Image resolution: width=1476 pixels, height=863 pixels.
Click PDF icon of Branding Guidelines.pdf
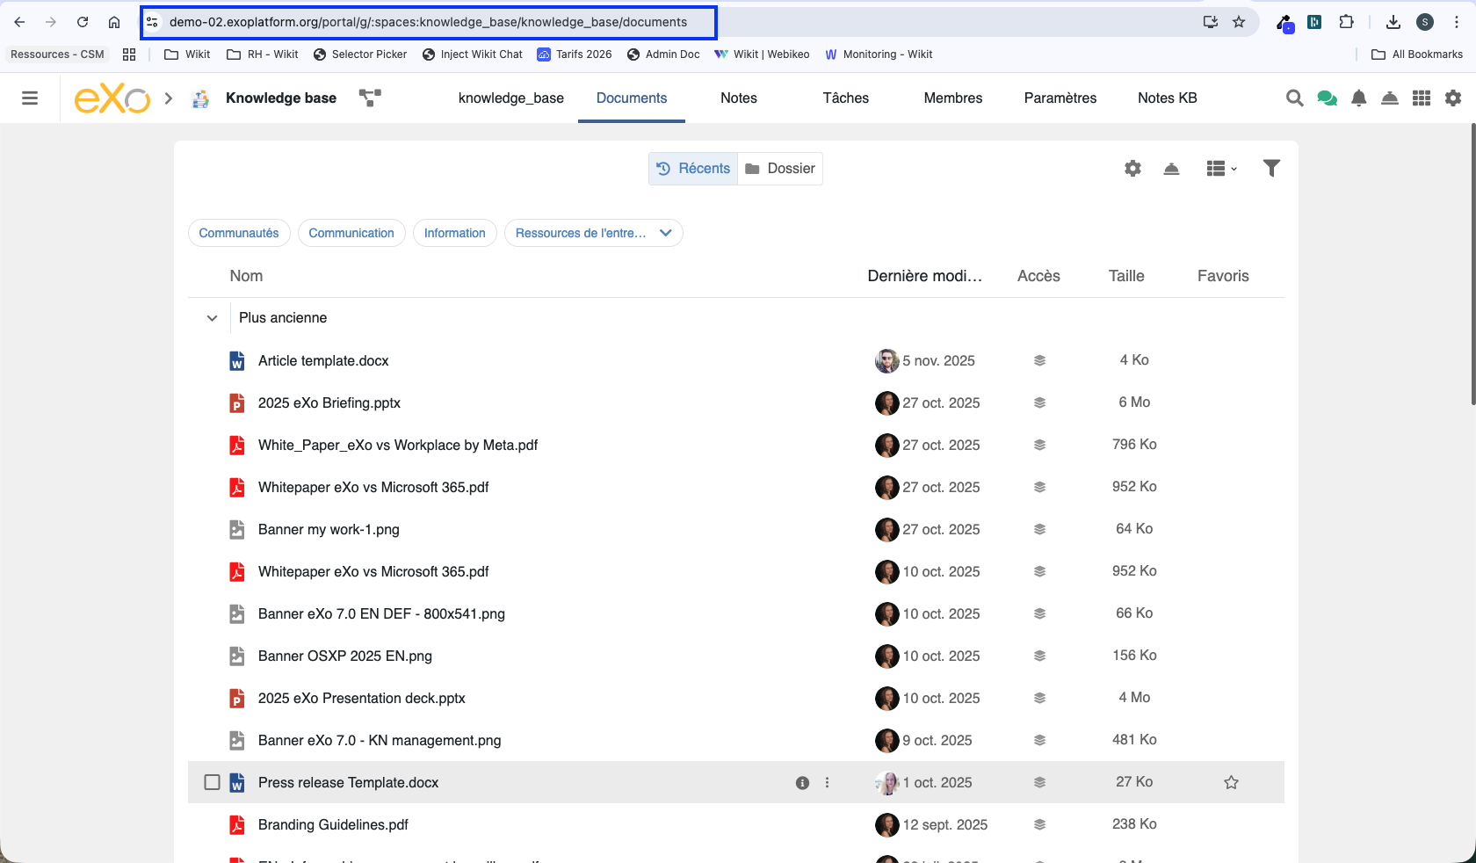(x=237, y=825)
